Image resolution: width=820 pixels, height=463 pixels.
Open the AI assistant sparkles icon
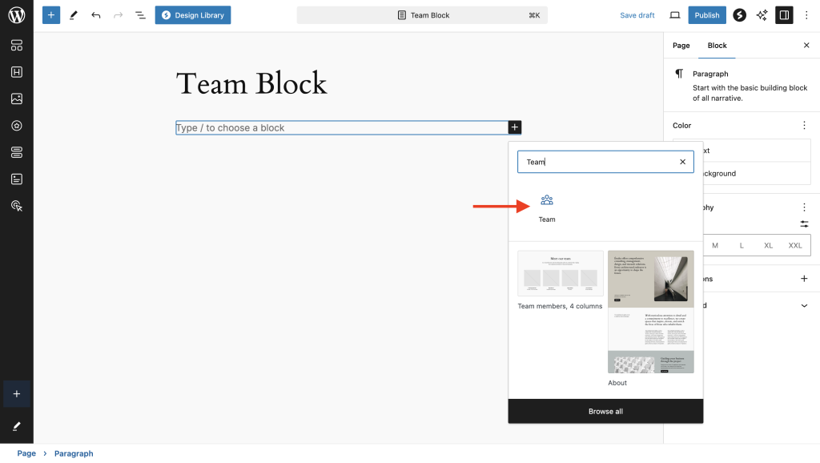tap(762, 14)
